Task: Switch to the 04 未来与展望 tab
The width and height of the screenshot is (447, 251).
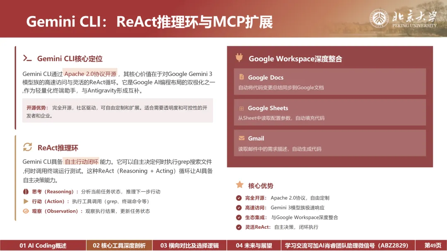Action: pos(254,245)
